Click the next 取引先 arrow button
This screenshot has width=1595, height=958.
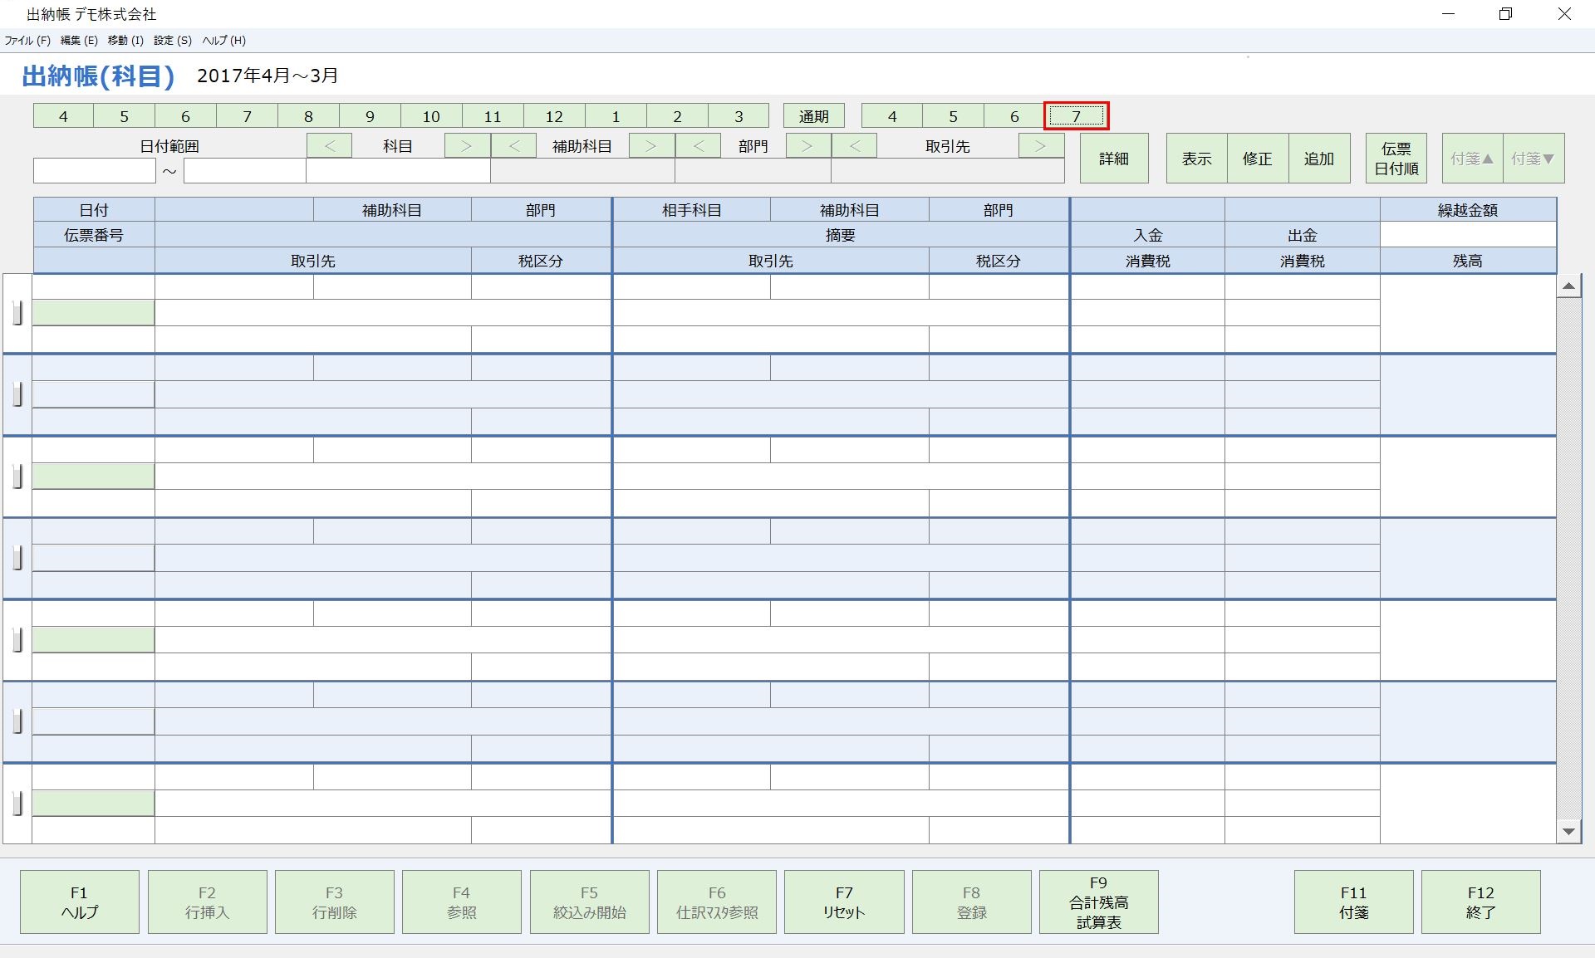pyautogui.click(x=1041, y=146)
